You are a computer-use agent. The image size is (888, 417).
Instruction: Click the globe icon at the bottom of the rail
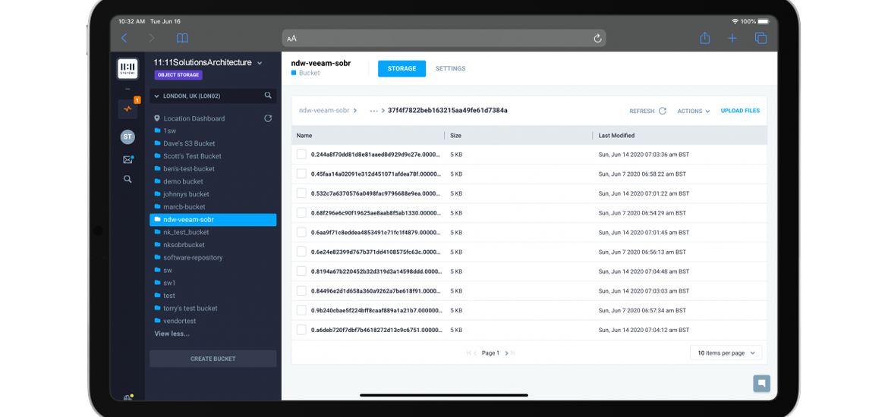128,398
